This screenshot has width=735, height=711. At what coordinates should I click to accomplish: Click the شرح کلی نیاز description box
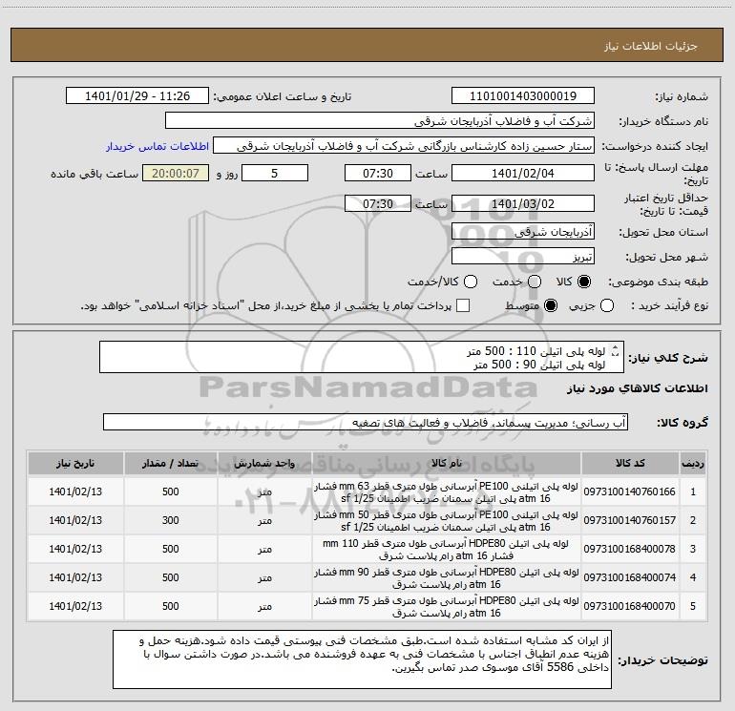point(362,357)
